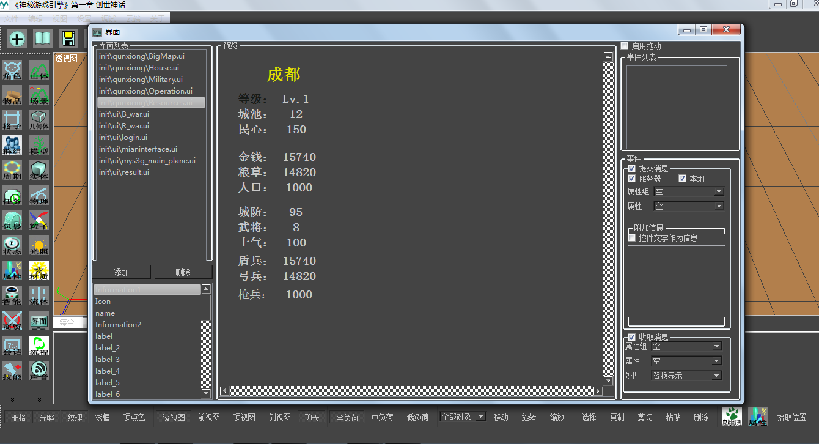Select the 流程 flow tool icon
Viewport: 819px width, 444px height.
tap(39, 346)
